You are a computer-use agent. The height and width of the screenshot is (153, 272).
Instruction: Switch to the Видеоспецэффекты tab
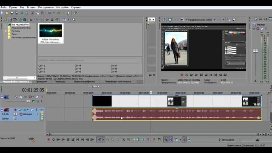84,82
